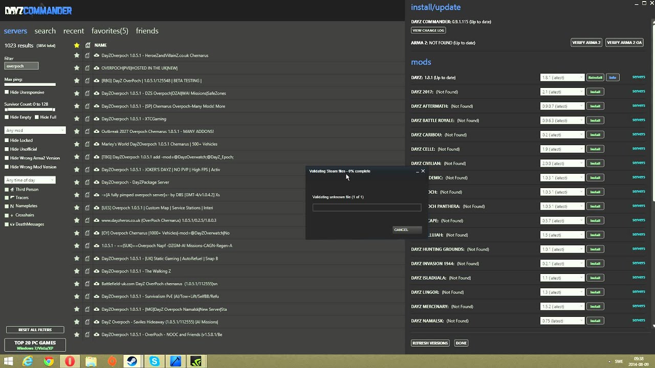Enable Hide Locked filter

pyautogui.click(x=7, y=140)
